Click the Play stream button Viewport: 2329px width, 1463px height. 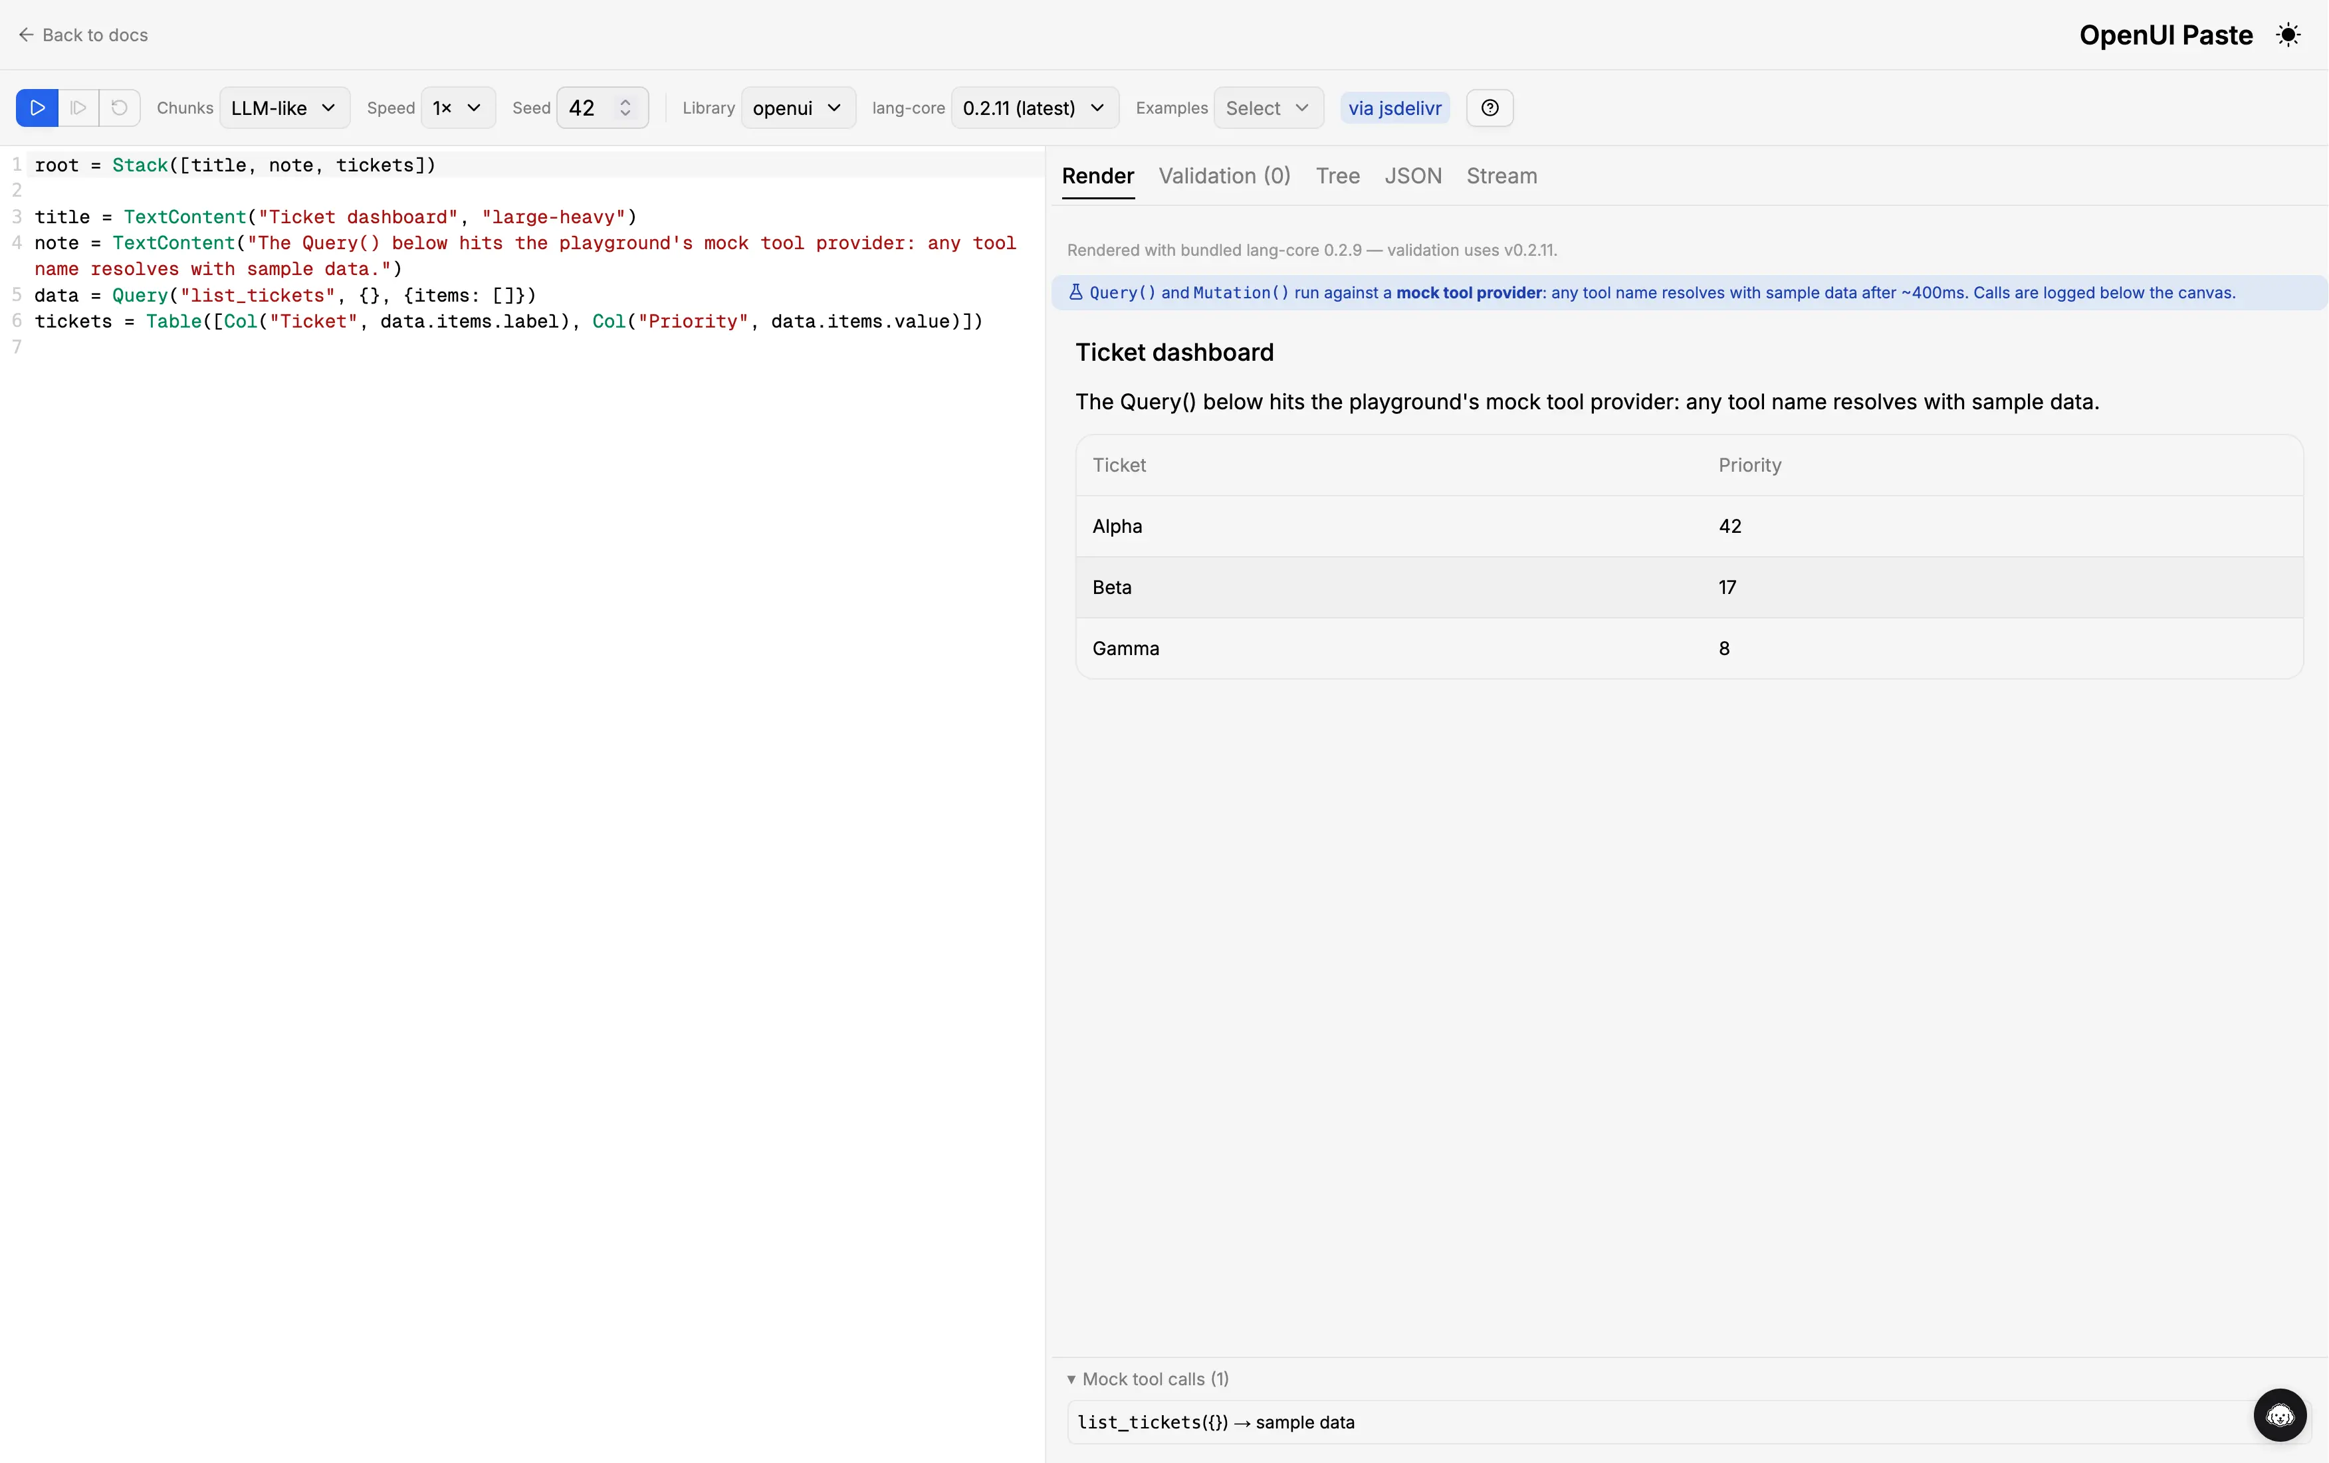coord(37,108)
